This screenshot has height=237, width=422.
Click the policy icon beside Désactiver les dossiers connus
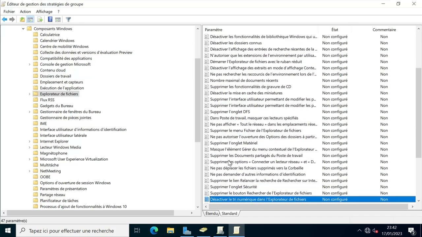coord(207,43)
